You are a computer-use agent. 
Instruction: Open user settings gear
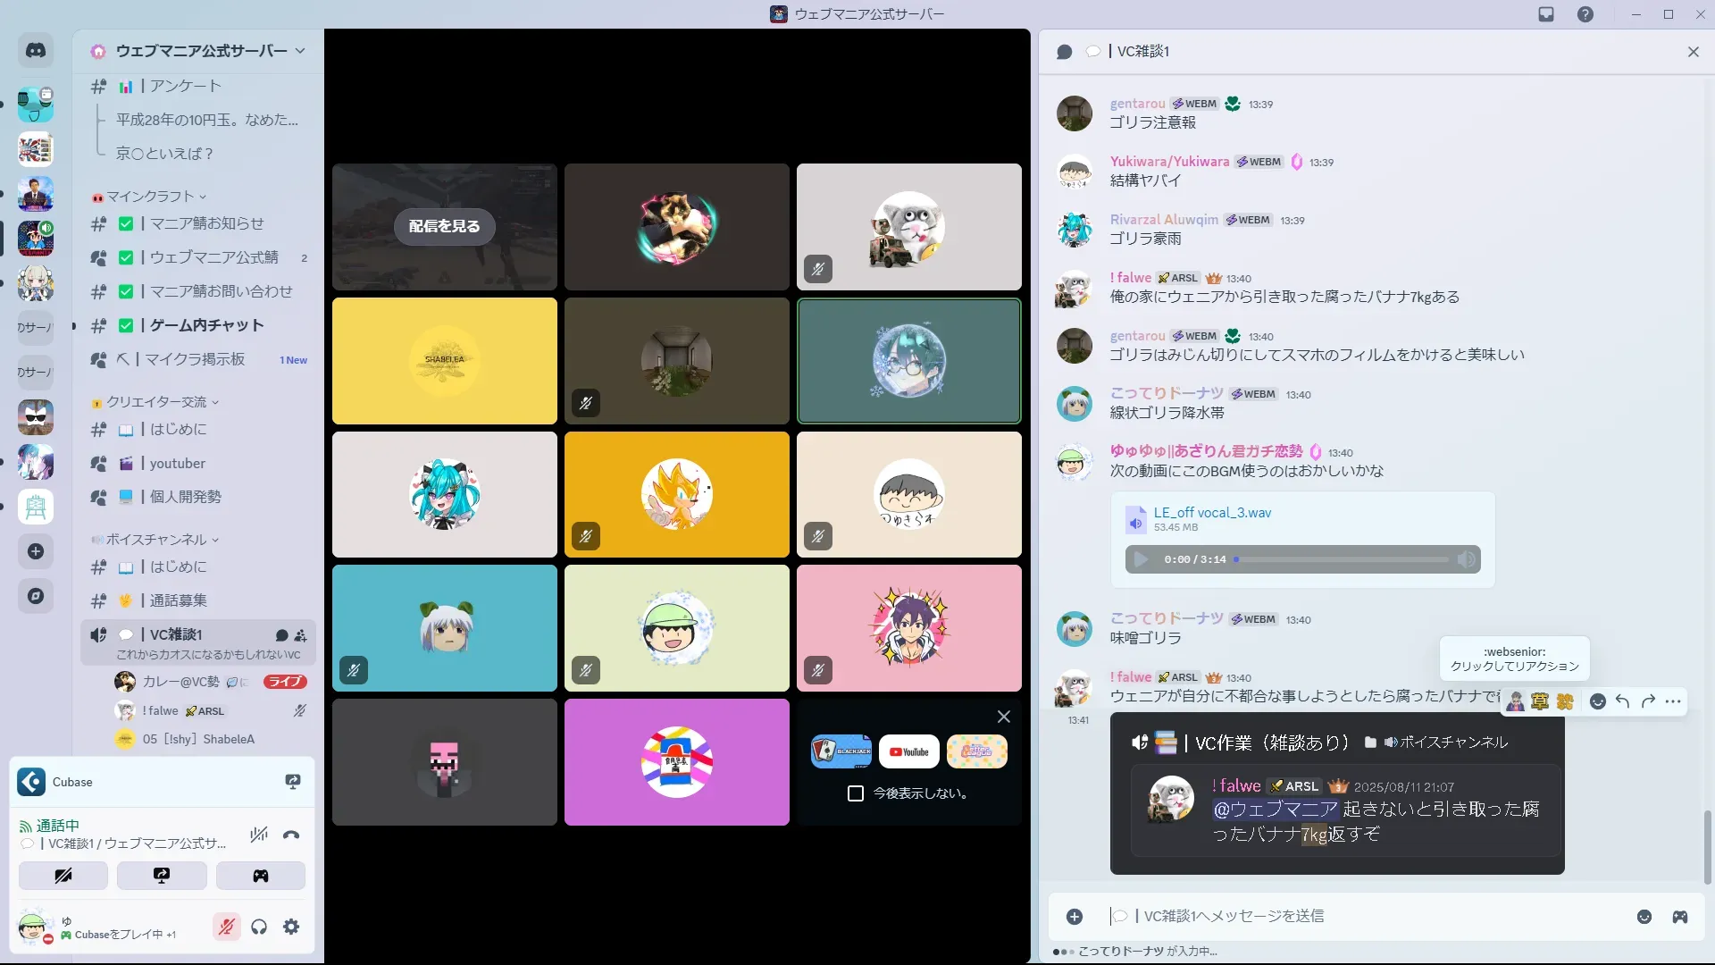(291, 927)
